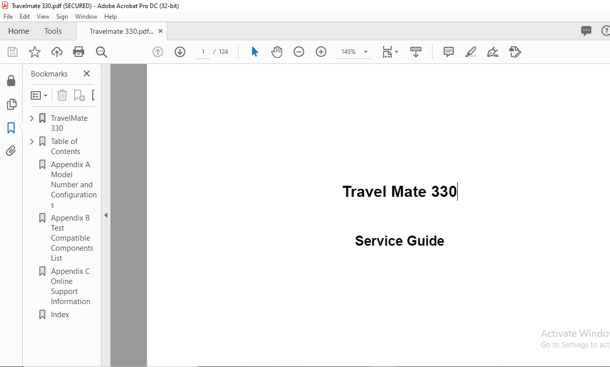This screenshot has height=367, width=610.
Task: Choose the Selection arrow tool
Action: pos(255,52)
